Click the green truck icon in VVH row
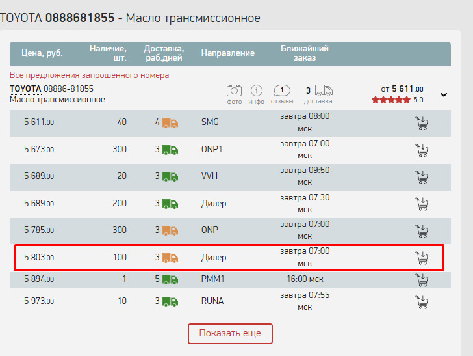 pyautogui.click(x=170, y=176)
